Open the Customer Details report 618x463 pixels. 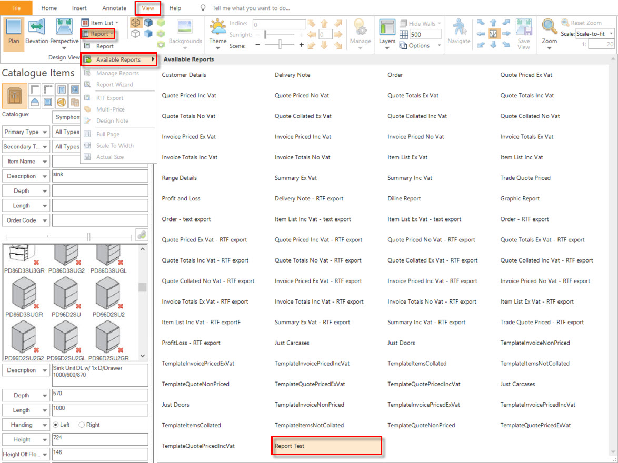coord(184,75)
